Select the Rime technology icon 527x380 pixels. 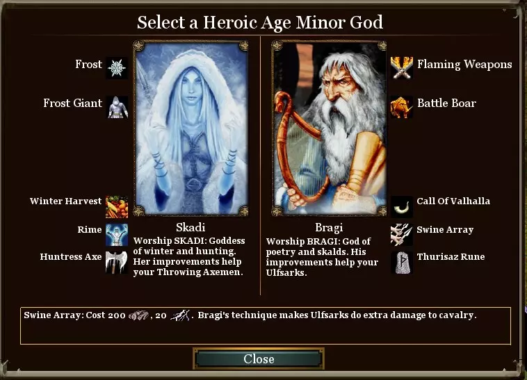(x=117, y=235)
